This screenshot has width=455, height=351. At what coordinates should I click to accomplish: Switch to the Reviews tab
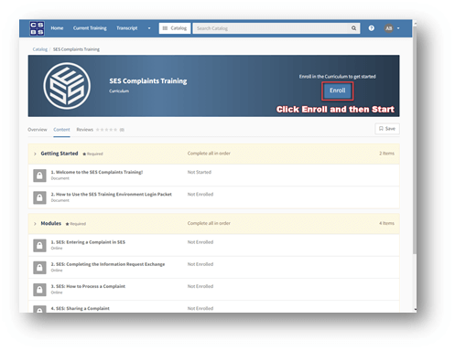point(85,130)
